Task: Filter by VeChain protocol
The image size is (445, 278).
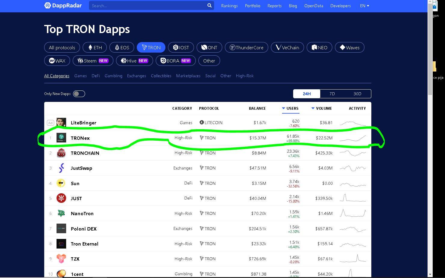Action: pos(287,47)
